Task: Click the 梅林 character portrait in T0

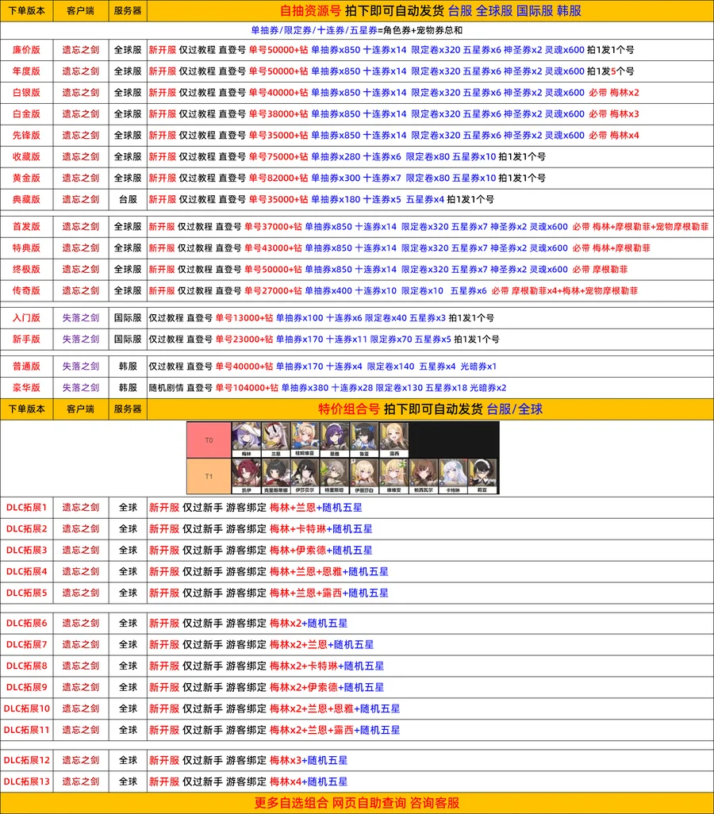Action: click(x=246, y=437)
